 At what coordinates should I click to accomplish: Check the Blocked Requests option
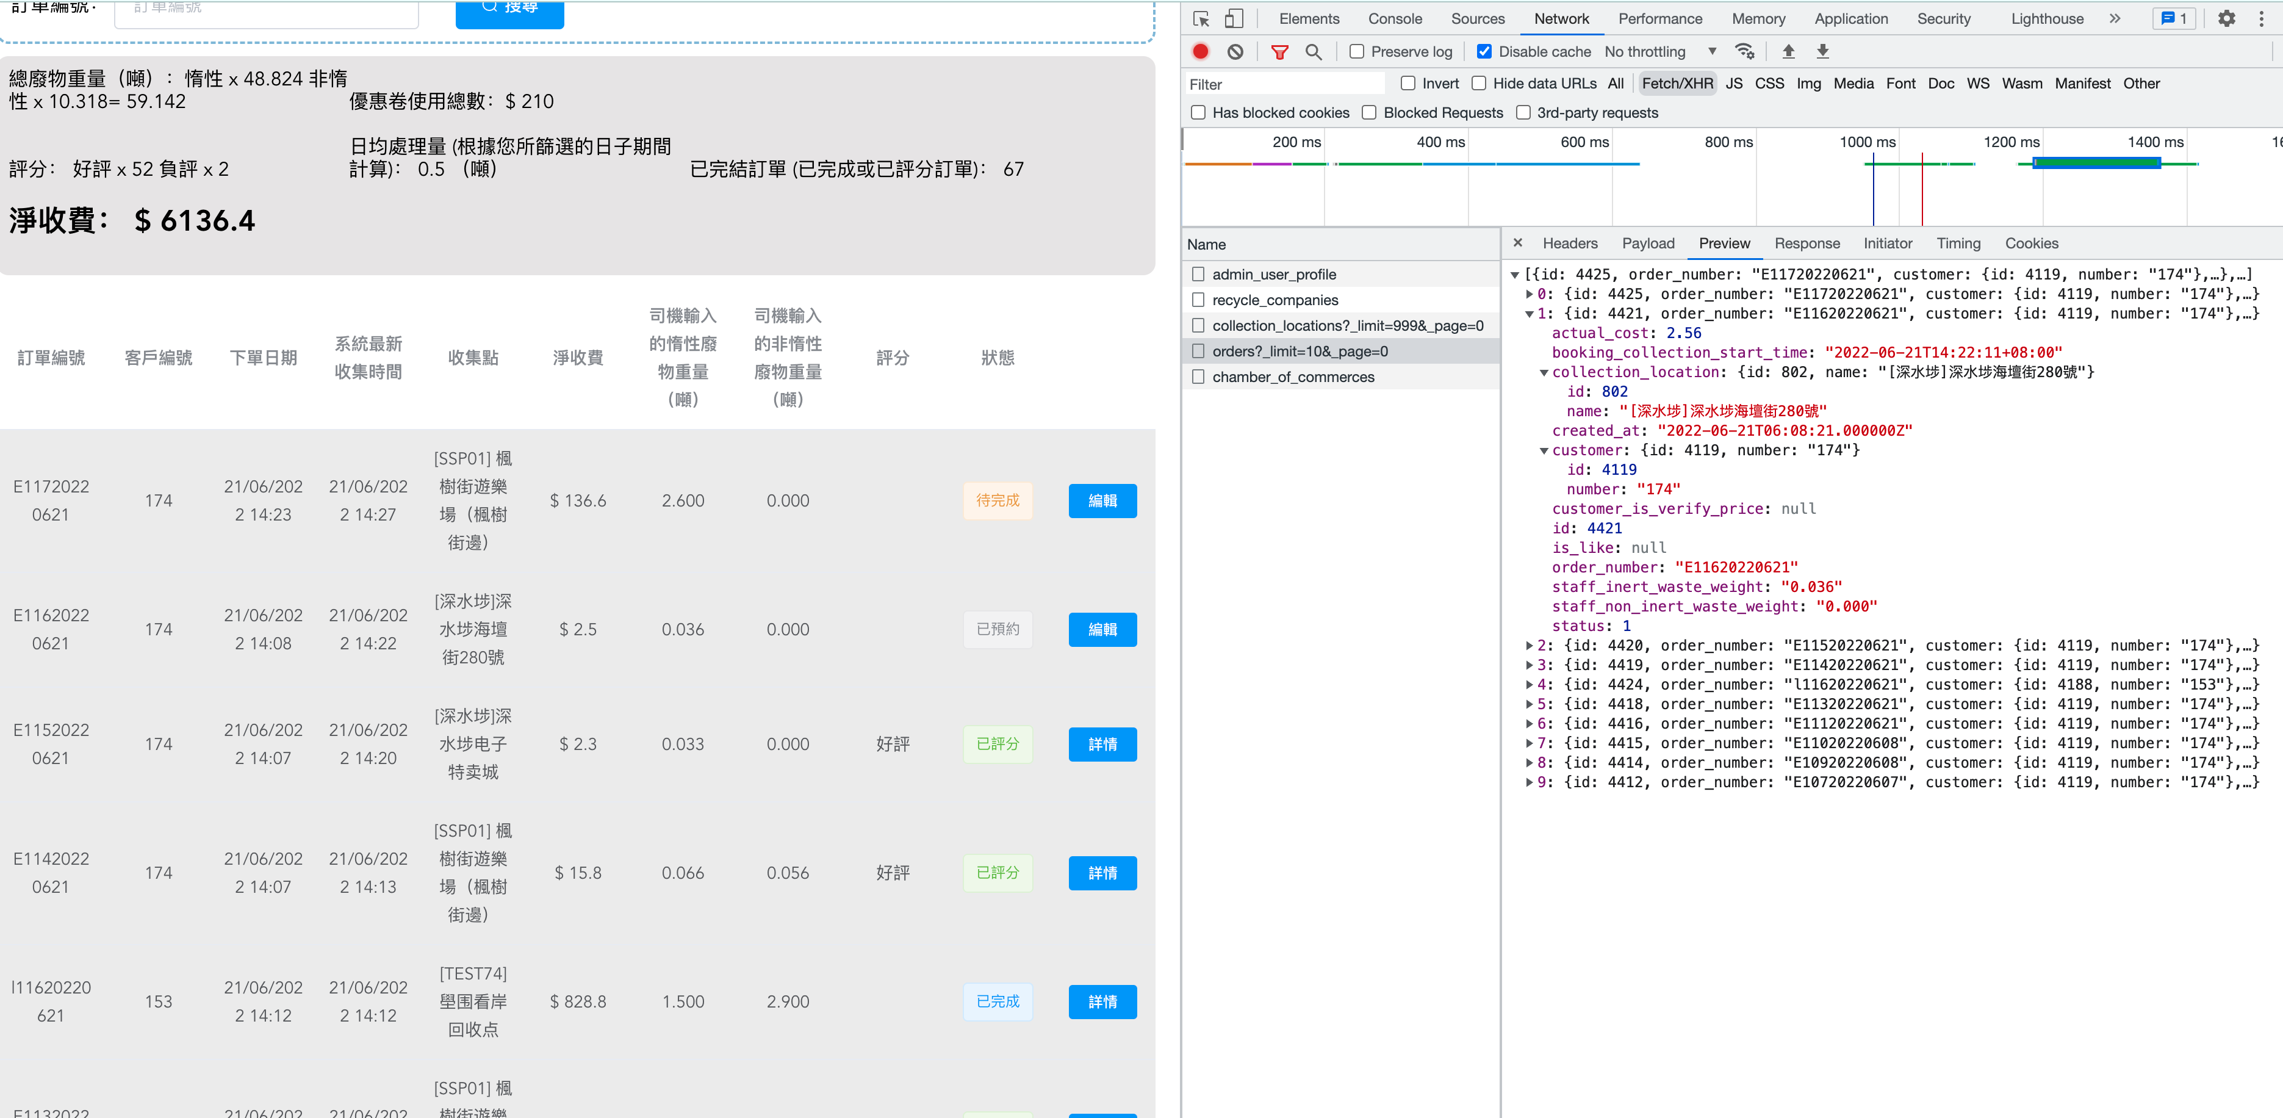pyautogui.click(x=1369, y=113)
